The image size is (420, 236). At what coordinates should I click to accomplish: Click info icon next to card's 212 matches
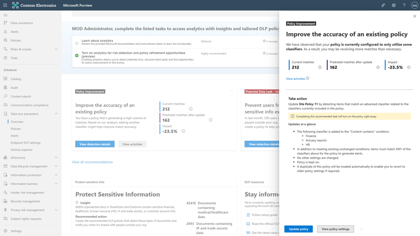click(x=191, y=109)
